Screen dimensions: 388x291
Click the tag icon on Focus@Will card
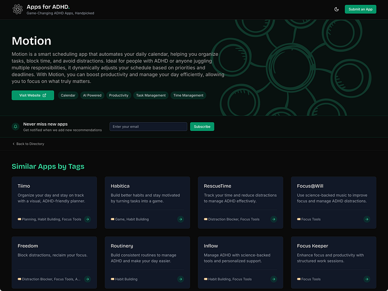coord(299,219)
